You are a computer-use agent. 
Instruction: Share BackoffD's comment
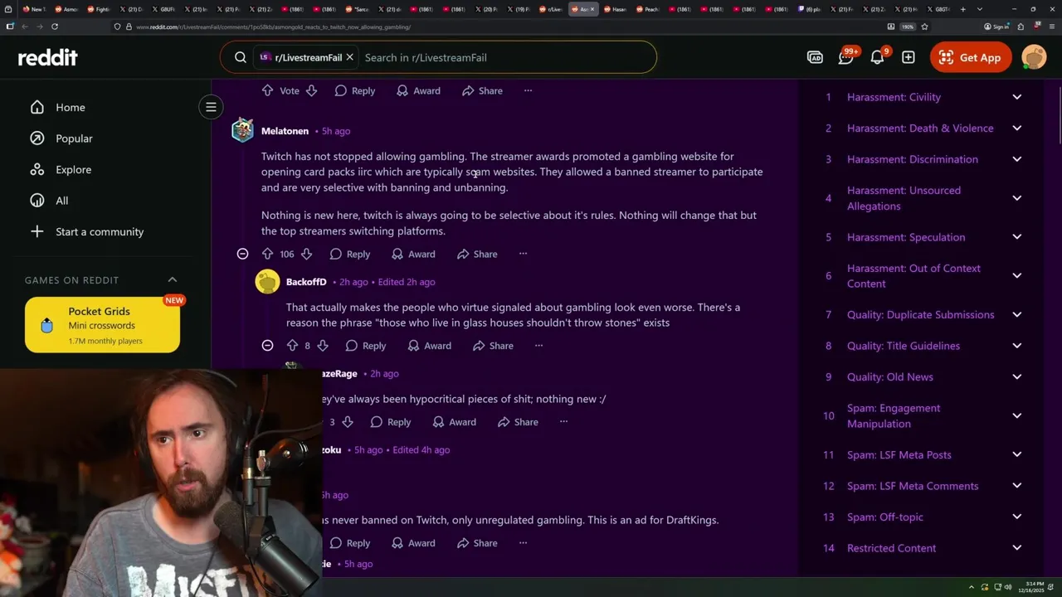tap(492, 346)
